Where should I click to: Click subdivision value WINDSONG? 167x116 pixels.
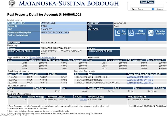click(120, 23)
